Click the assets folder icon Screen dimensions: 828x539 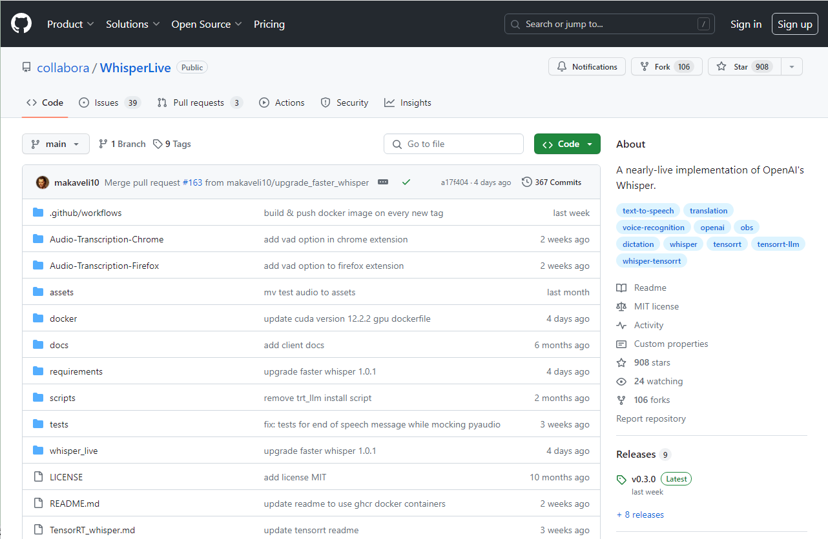point(38,292)
